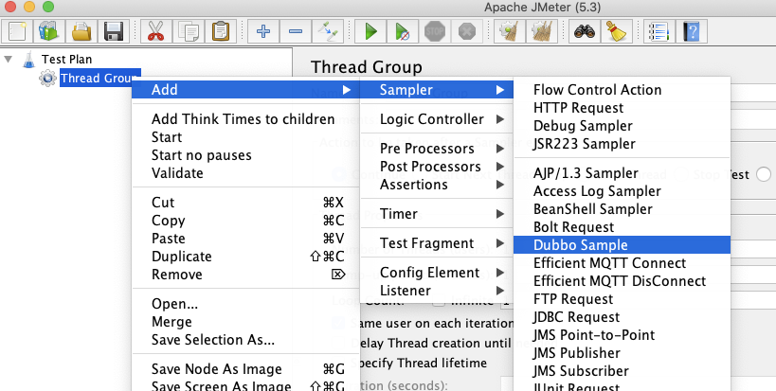
Task: Click the Paste clipboard toolbar icon
Action: [220, 31]
